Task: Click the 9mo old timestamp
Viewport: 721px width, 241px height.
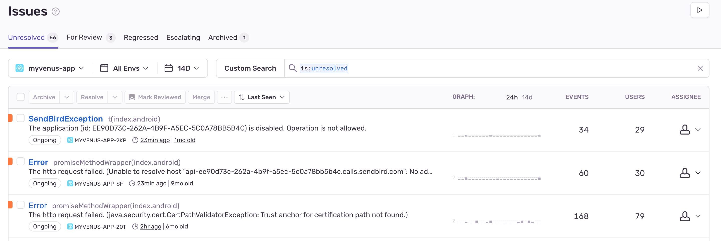Action: click(182, 184)
